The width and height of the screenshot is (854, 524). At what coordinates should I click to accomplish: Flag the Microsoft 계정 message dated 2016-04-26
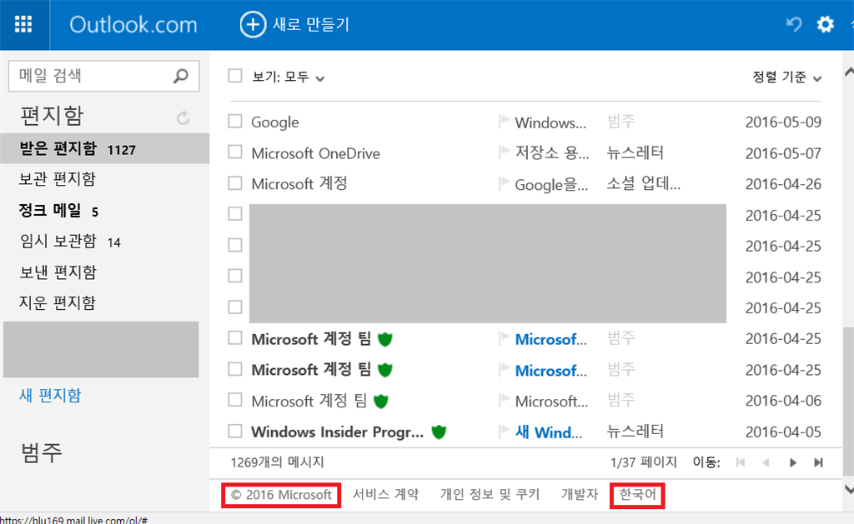[504, 182]
